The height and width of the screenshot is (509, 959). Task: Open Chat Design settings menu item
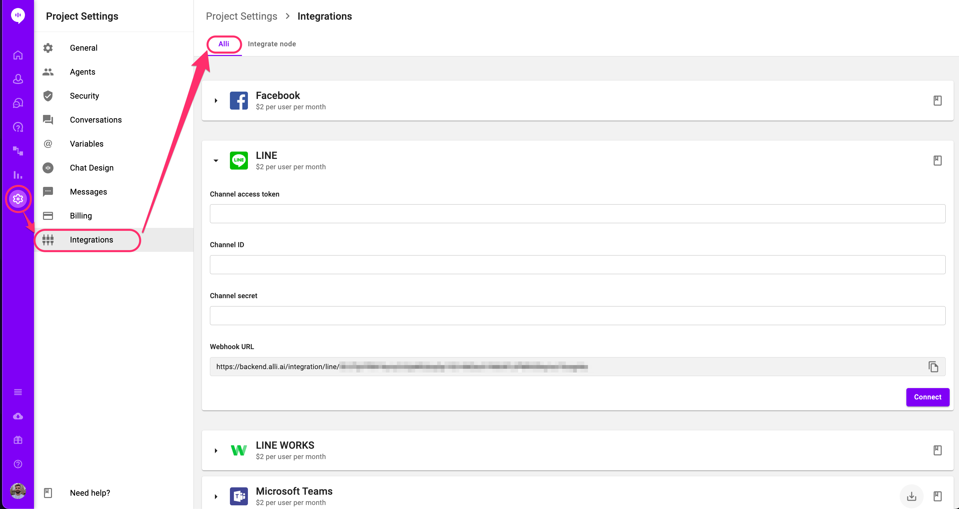[92, 168]
